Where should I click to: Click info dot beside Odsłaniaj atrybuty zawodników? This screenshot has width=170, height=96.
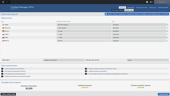pos(88,71)
